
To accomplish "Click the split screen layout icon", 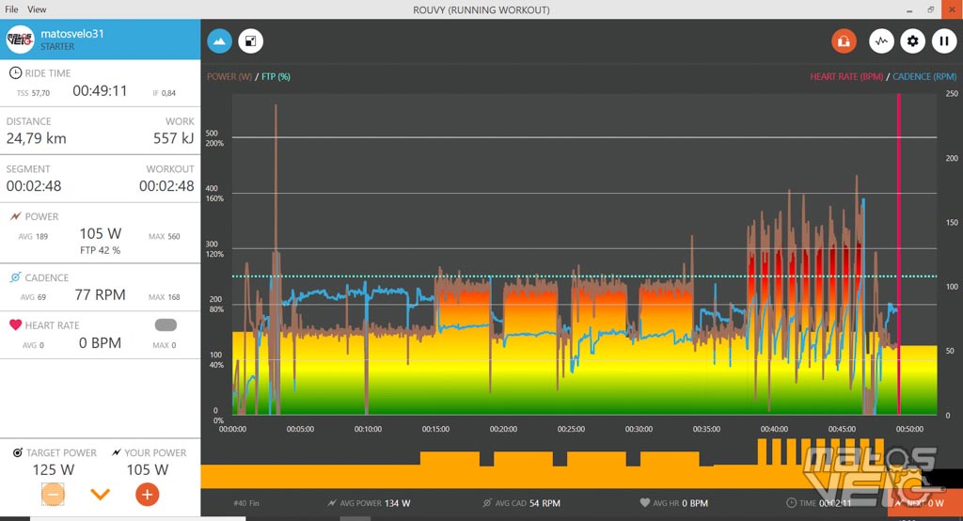I will pos(250,41).
